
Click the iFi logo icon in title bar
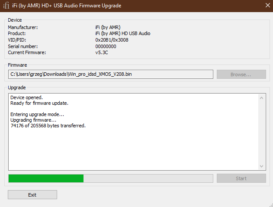6,5
